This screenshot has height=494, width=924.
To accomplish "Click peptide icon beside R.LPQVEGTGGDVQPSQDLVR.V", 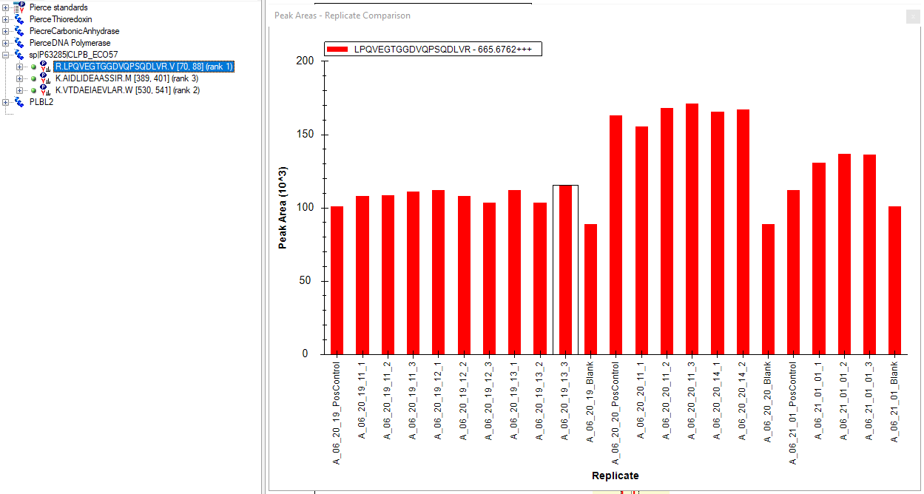I will pos(45,67).
